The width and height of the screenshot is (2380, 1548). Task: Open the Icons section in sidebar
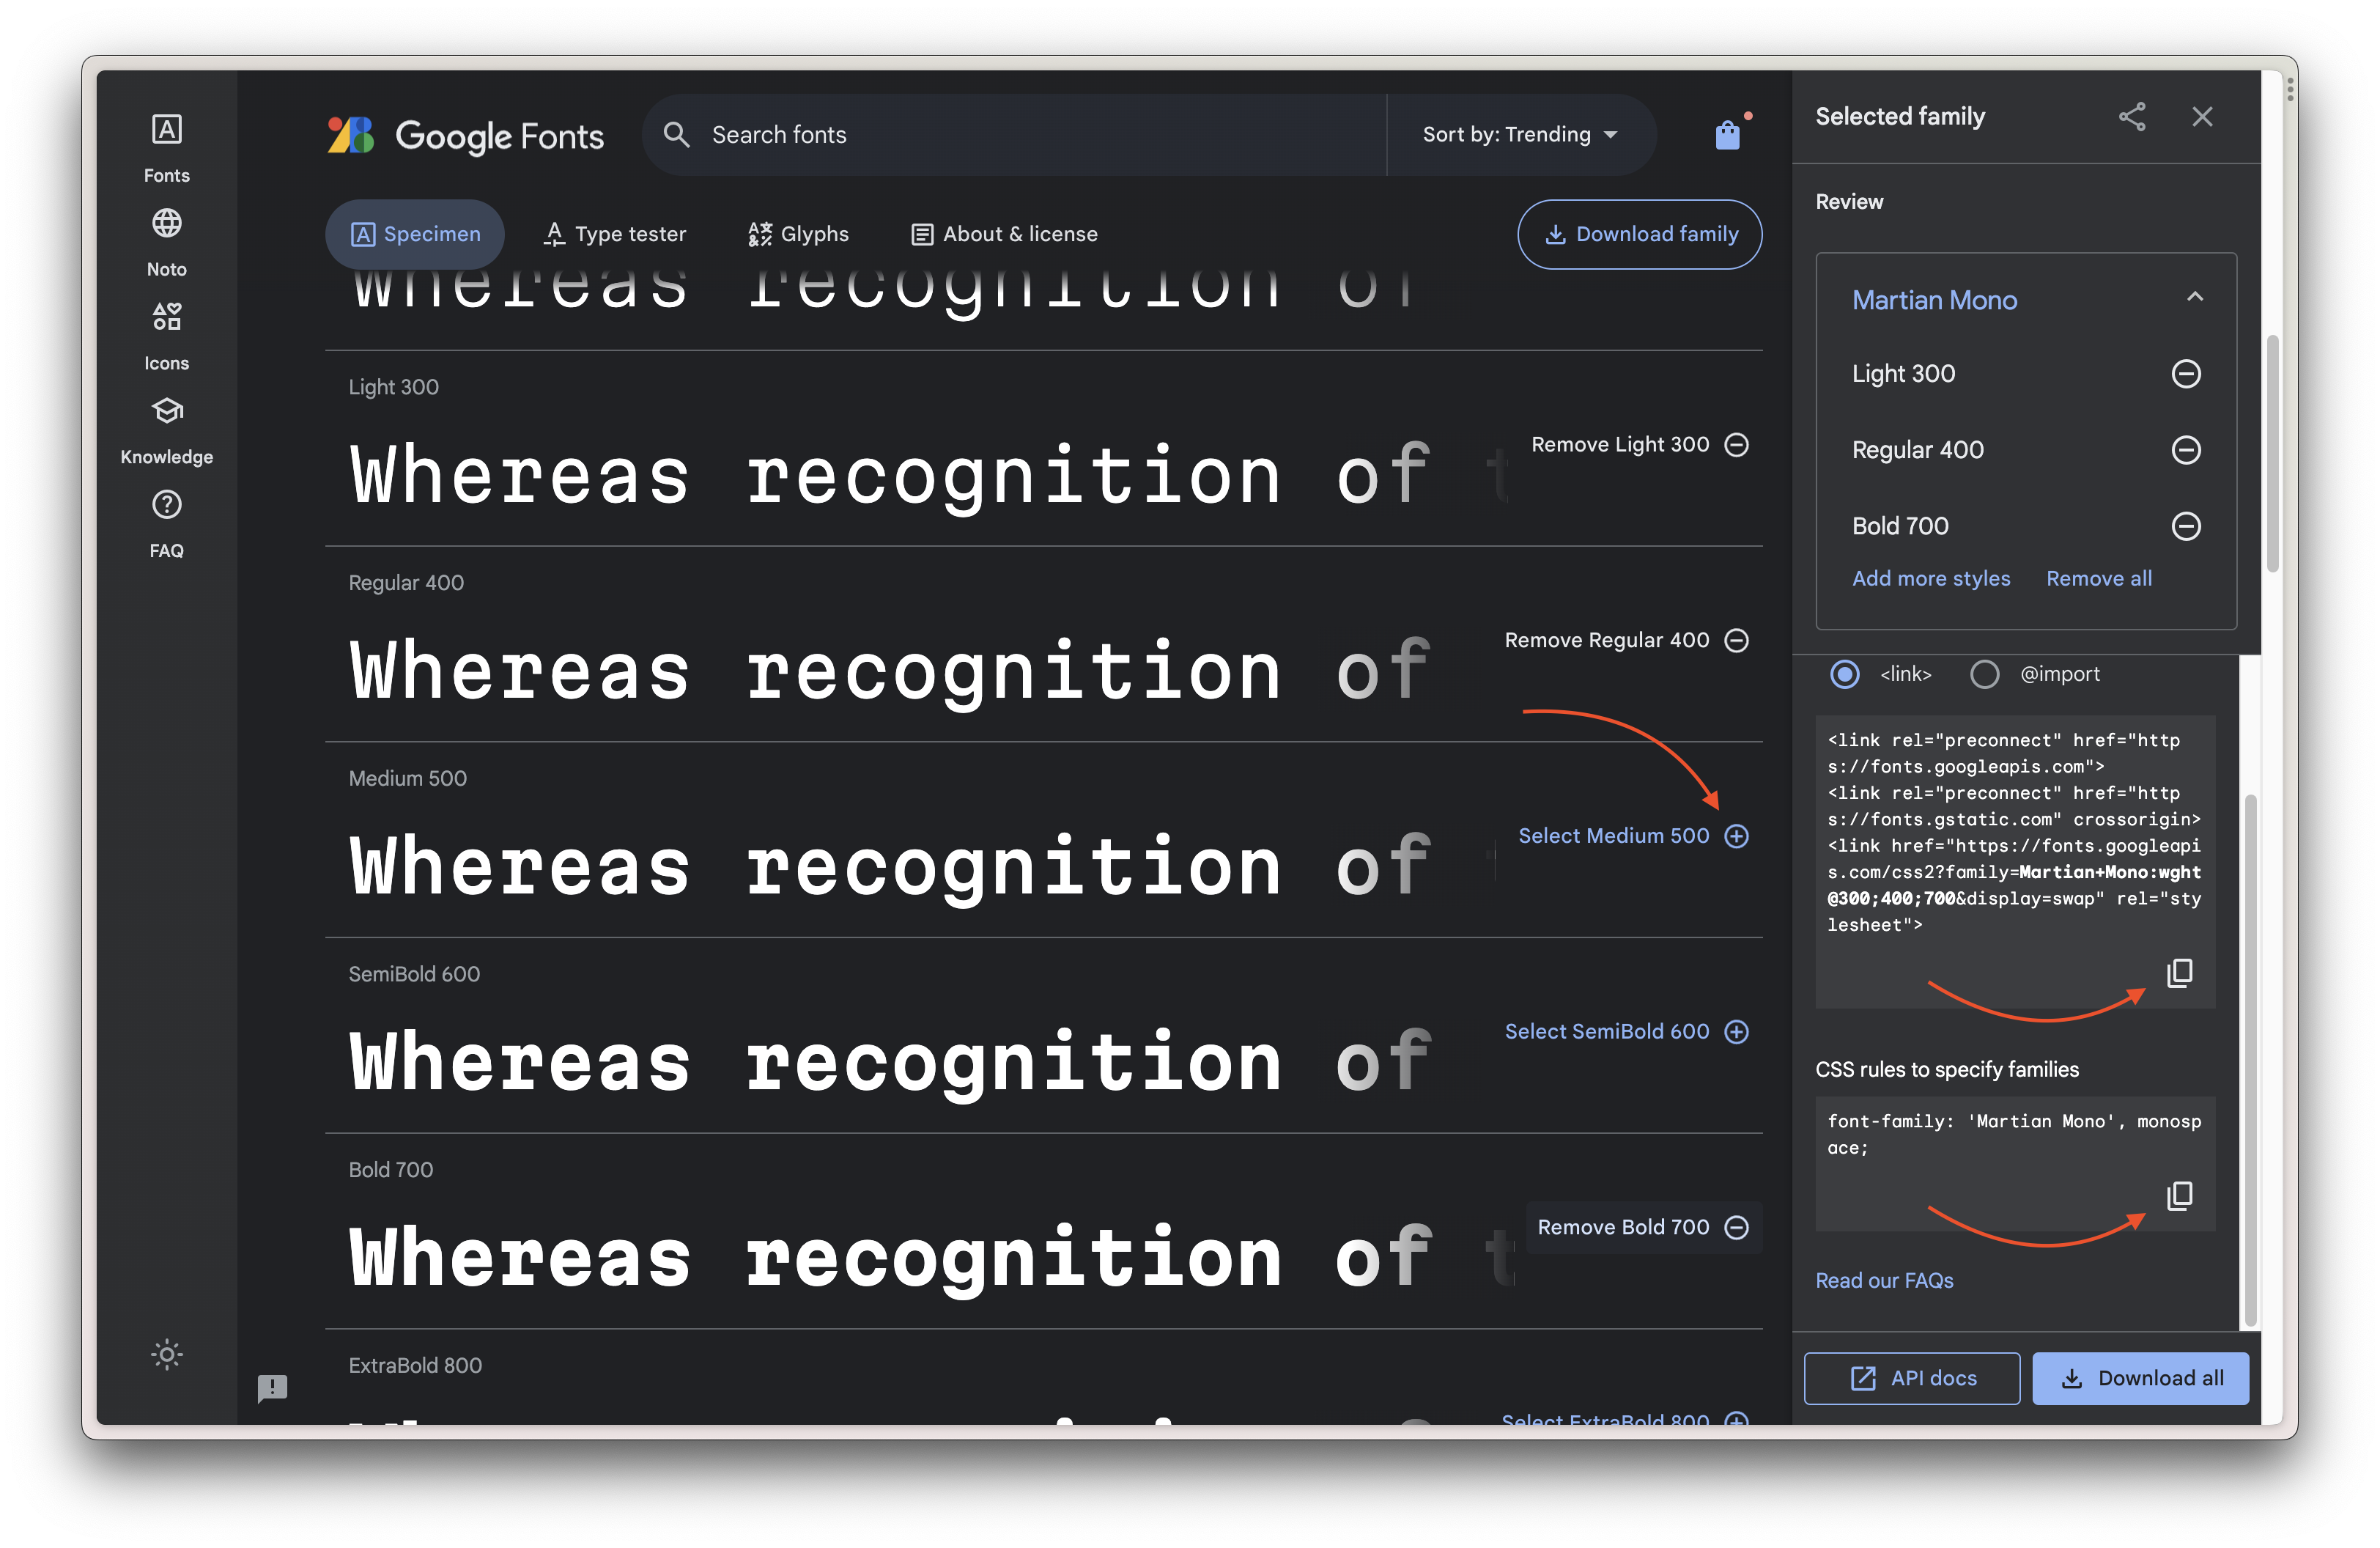[166, 336]
